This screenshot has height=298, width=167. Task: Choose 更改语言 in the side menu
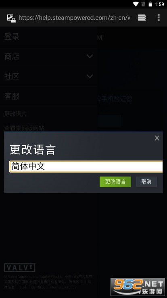pos(15,114)
